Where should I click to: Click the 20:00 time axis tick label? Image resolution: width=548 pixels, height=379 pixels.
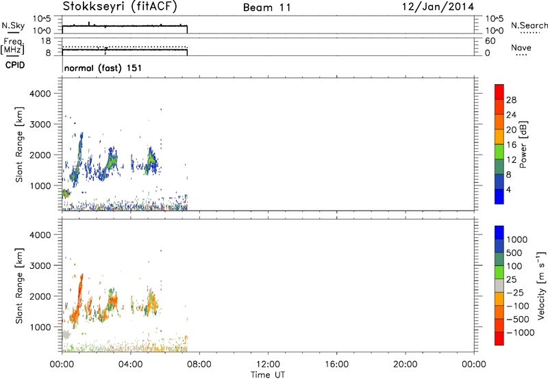405,365
